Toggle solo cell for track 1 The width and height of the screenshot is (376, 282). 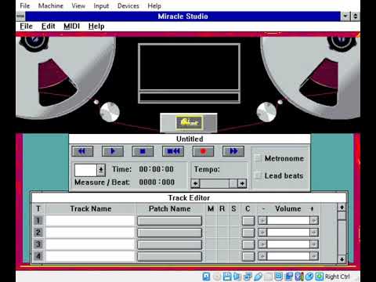234,221
